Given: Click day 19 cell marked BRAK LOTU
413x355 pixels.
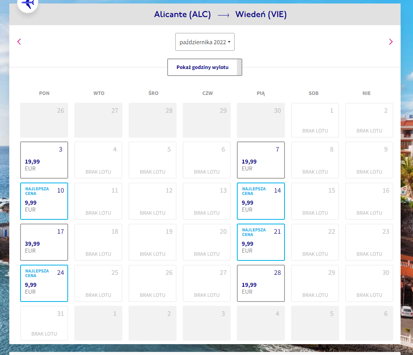Looking at the screenshot, I should [153, 242].
